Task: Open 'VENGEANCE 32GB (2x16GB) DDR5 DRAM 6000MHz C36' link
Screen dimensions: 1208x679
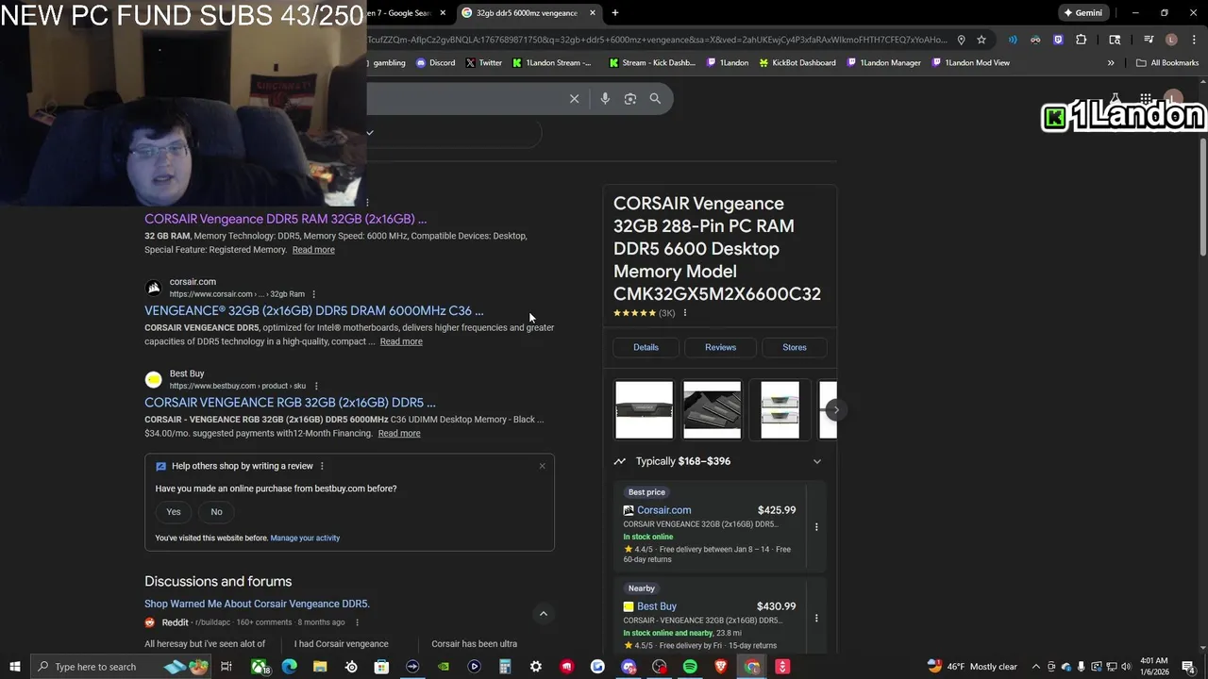Action: 313,310
